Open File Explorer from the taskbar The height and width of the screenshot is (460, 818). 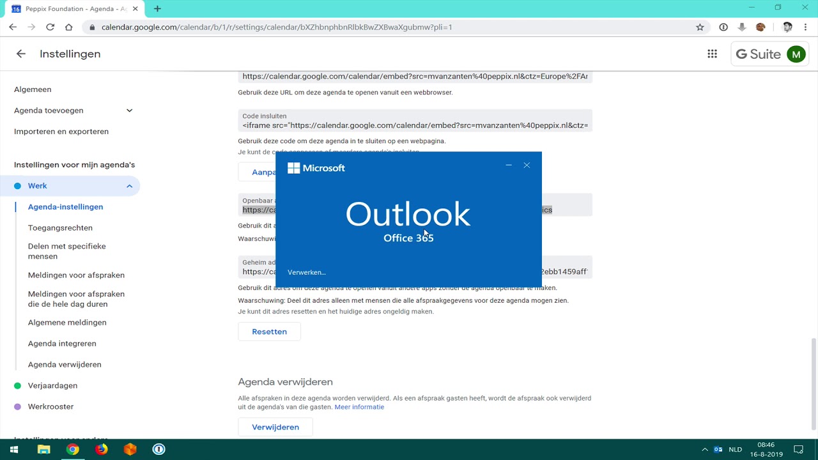[43, 449]
